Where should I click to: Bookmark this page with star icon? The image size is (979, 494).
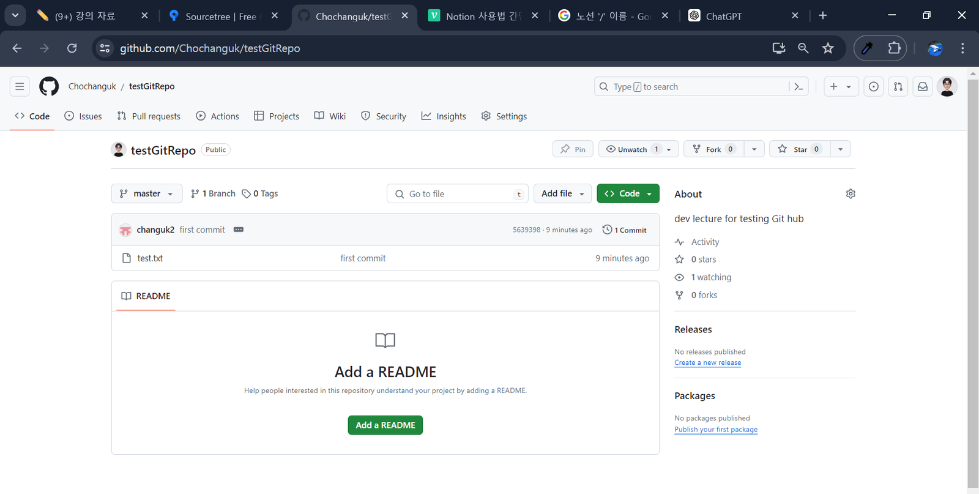(828, 48)
